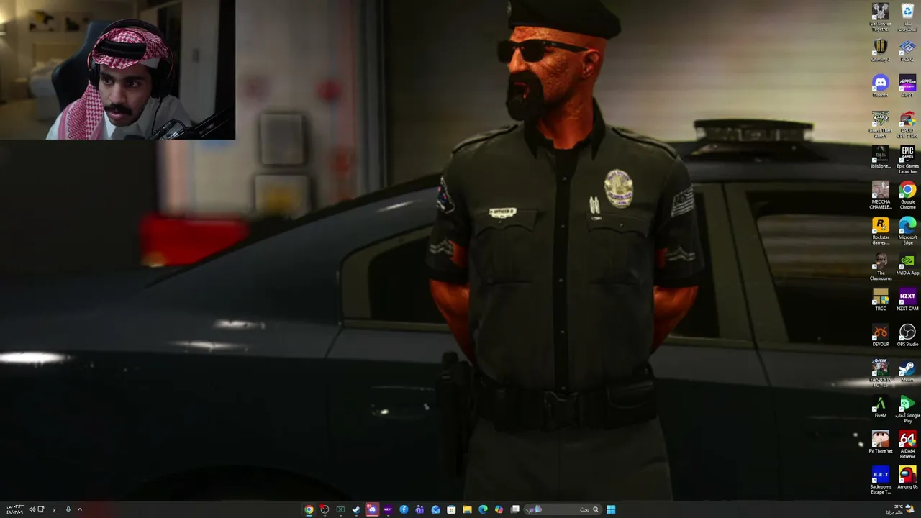Open the OBS Studio desktop shortcut
The height and width of the screenshot is (518, 921).
[x=907, y=335]
